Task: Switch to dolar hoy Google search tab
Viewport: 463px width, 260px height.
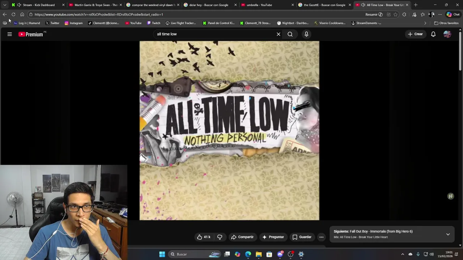Action: (210, 5)
